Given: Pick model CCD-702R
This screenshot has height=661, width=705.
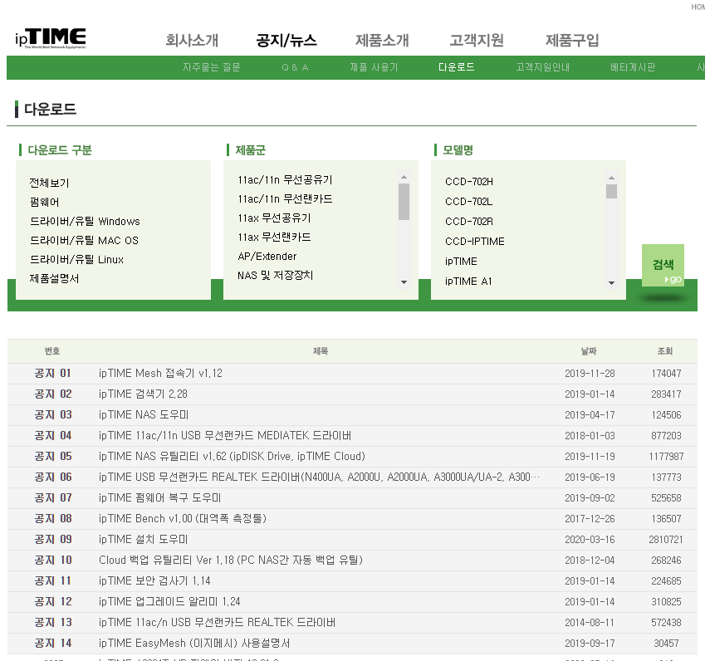Looking at the screenshot, I should (469, 221).
